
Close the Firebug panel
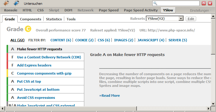210,3
